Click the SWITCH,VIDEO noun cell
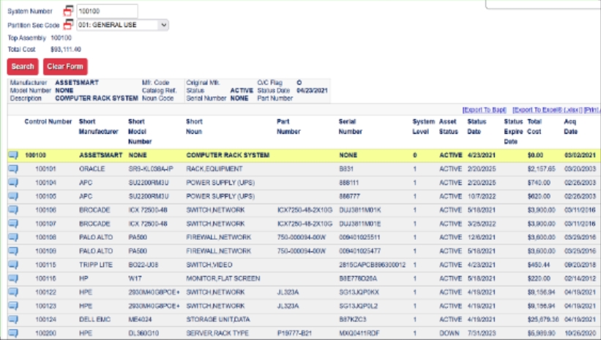601x340 pixels. (209, 265)
